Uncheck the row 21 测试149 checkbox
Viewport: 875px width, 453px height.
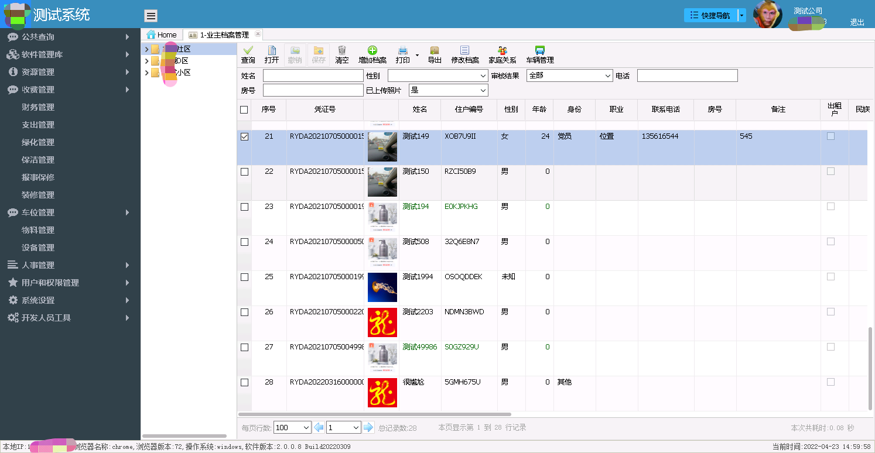coord(244,136)
